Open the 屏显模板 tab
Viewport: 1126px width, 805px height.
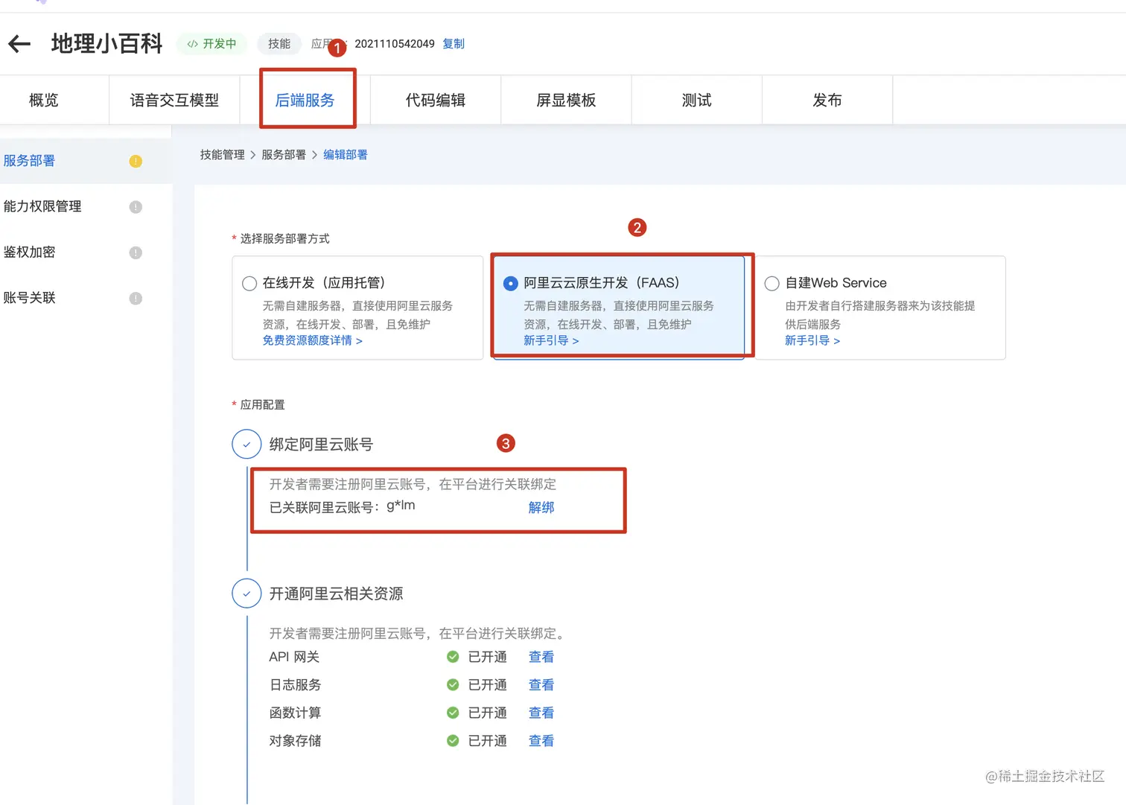(x=566, y=100)
